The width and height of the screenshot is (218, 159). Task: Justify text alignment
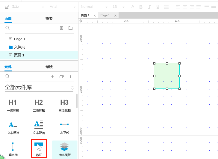coord(199,7)
